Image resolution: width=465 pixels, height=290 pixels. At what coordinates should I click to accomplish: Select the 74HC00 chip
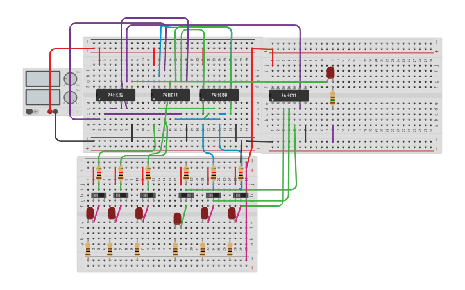point(219,95)
